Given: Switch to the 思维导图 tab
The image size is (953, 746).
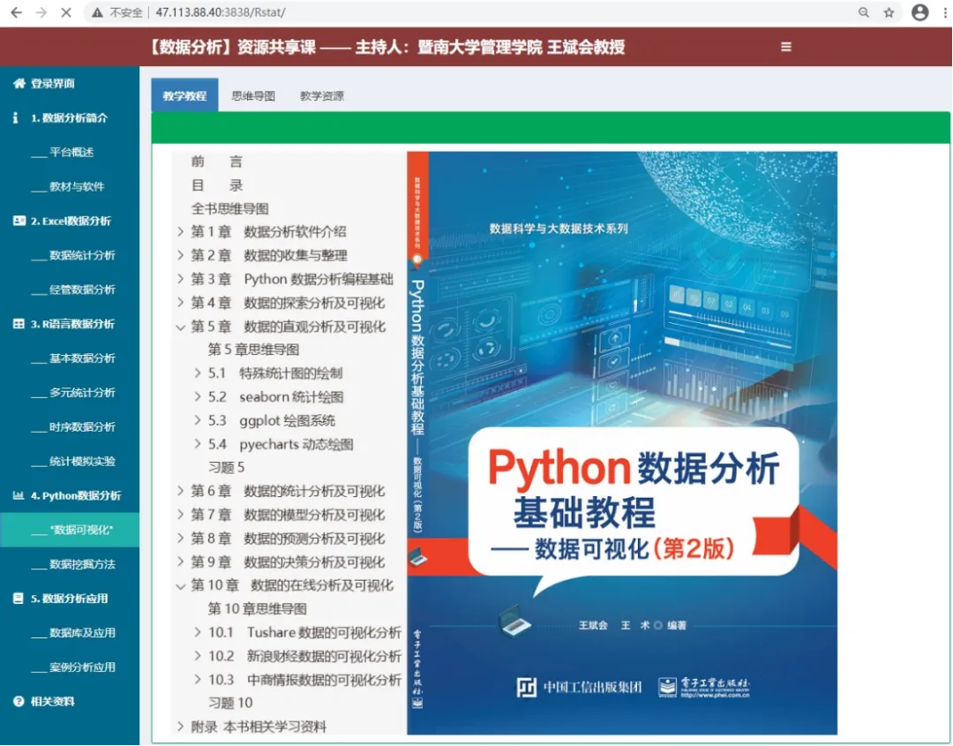Looking at the screenshot, I should (x=253, y=95).
